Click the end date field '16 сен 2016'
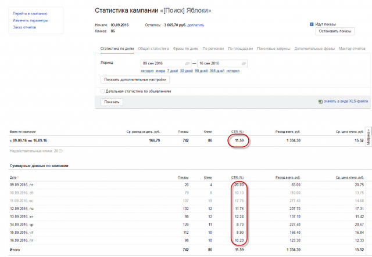Image resolution: width=372 pixels, height=257 pixels. click(222, 63)
